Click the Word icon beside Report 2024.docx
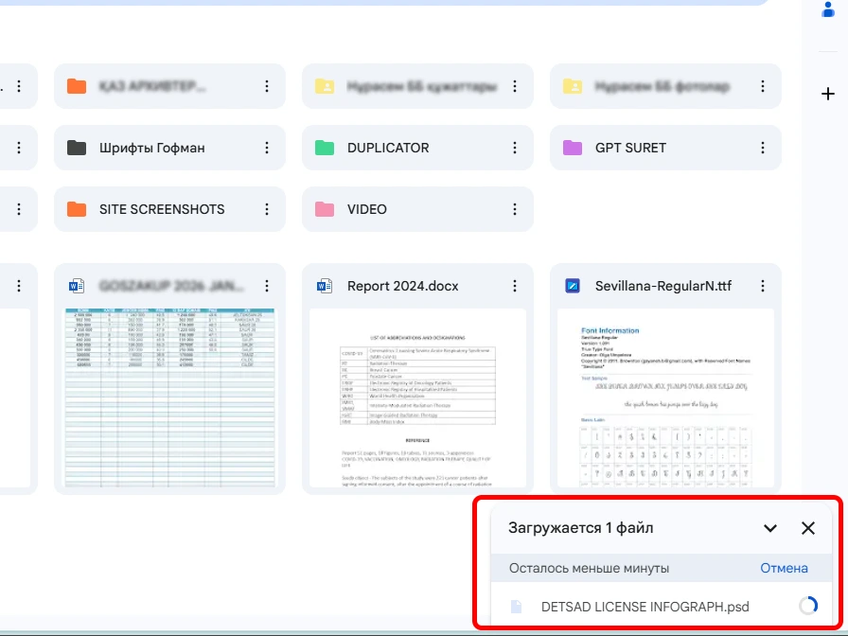The width and height of the screenshot is (848, 636). tap(325, 286)
